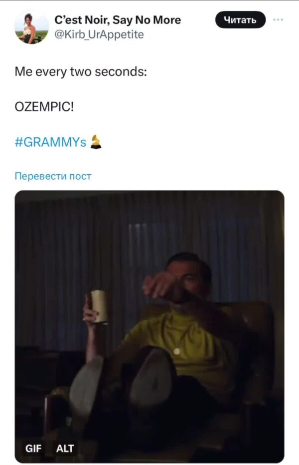Click the cup held up in the GIF
The image size is (299, 465).
tap(99, 306)
